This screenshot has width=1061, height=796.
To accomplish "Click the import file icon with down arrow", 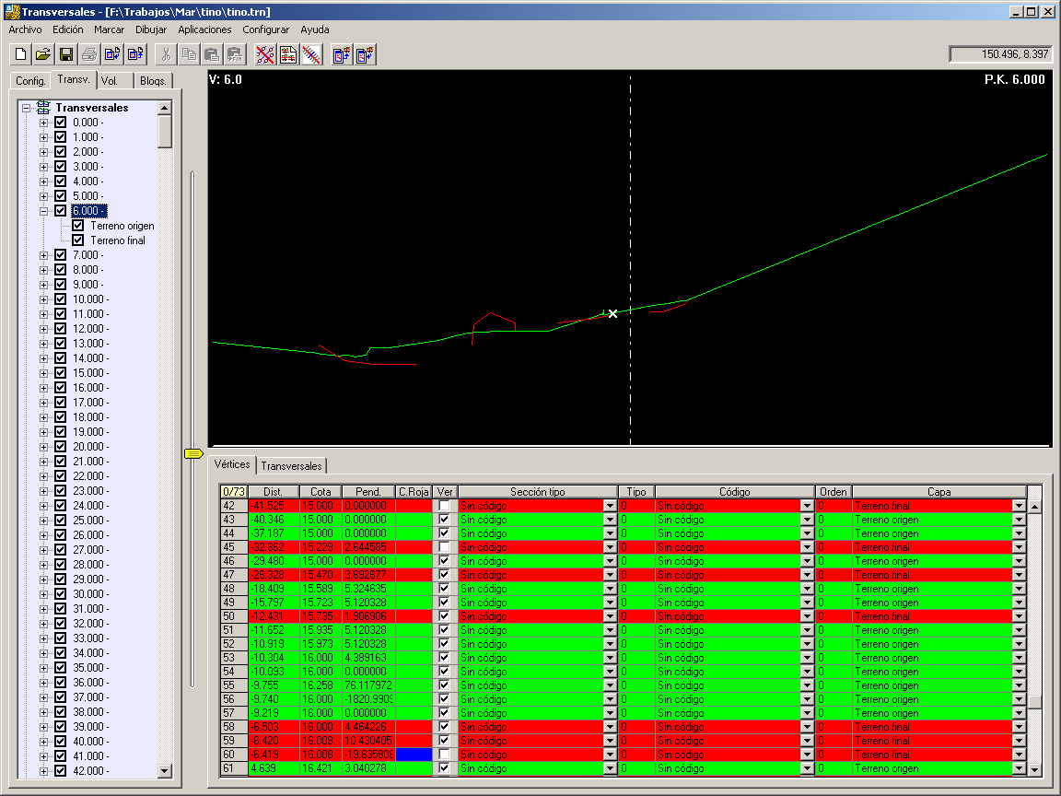I will coord(112,55).
